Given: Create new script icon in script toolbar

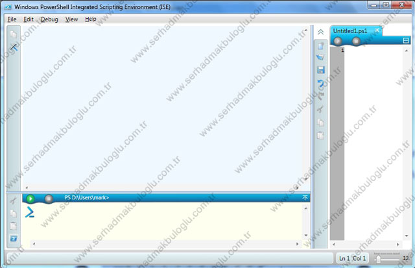Looking at the screenshot, I should click(x=320, y=46).
